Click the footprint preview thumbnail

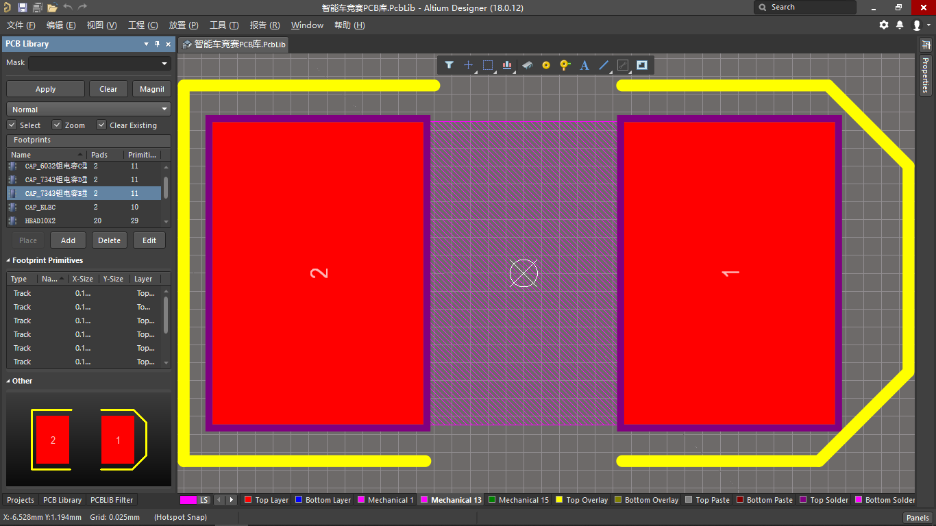point(88,439)
